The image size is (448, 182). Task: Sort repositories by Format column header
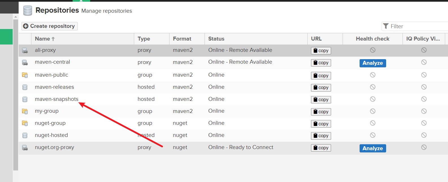pyautogui.click(x=182, y=39)
